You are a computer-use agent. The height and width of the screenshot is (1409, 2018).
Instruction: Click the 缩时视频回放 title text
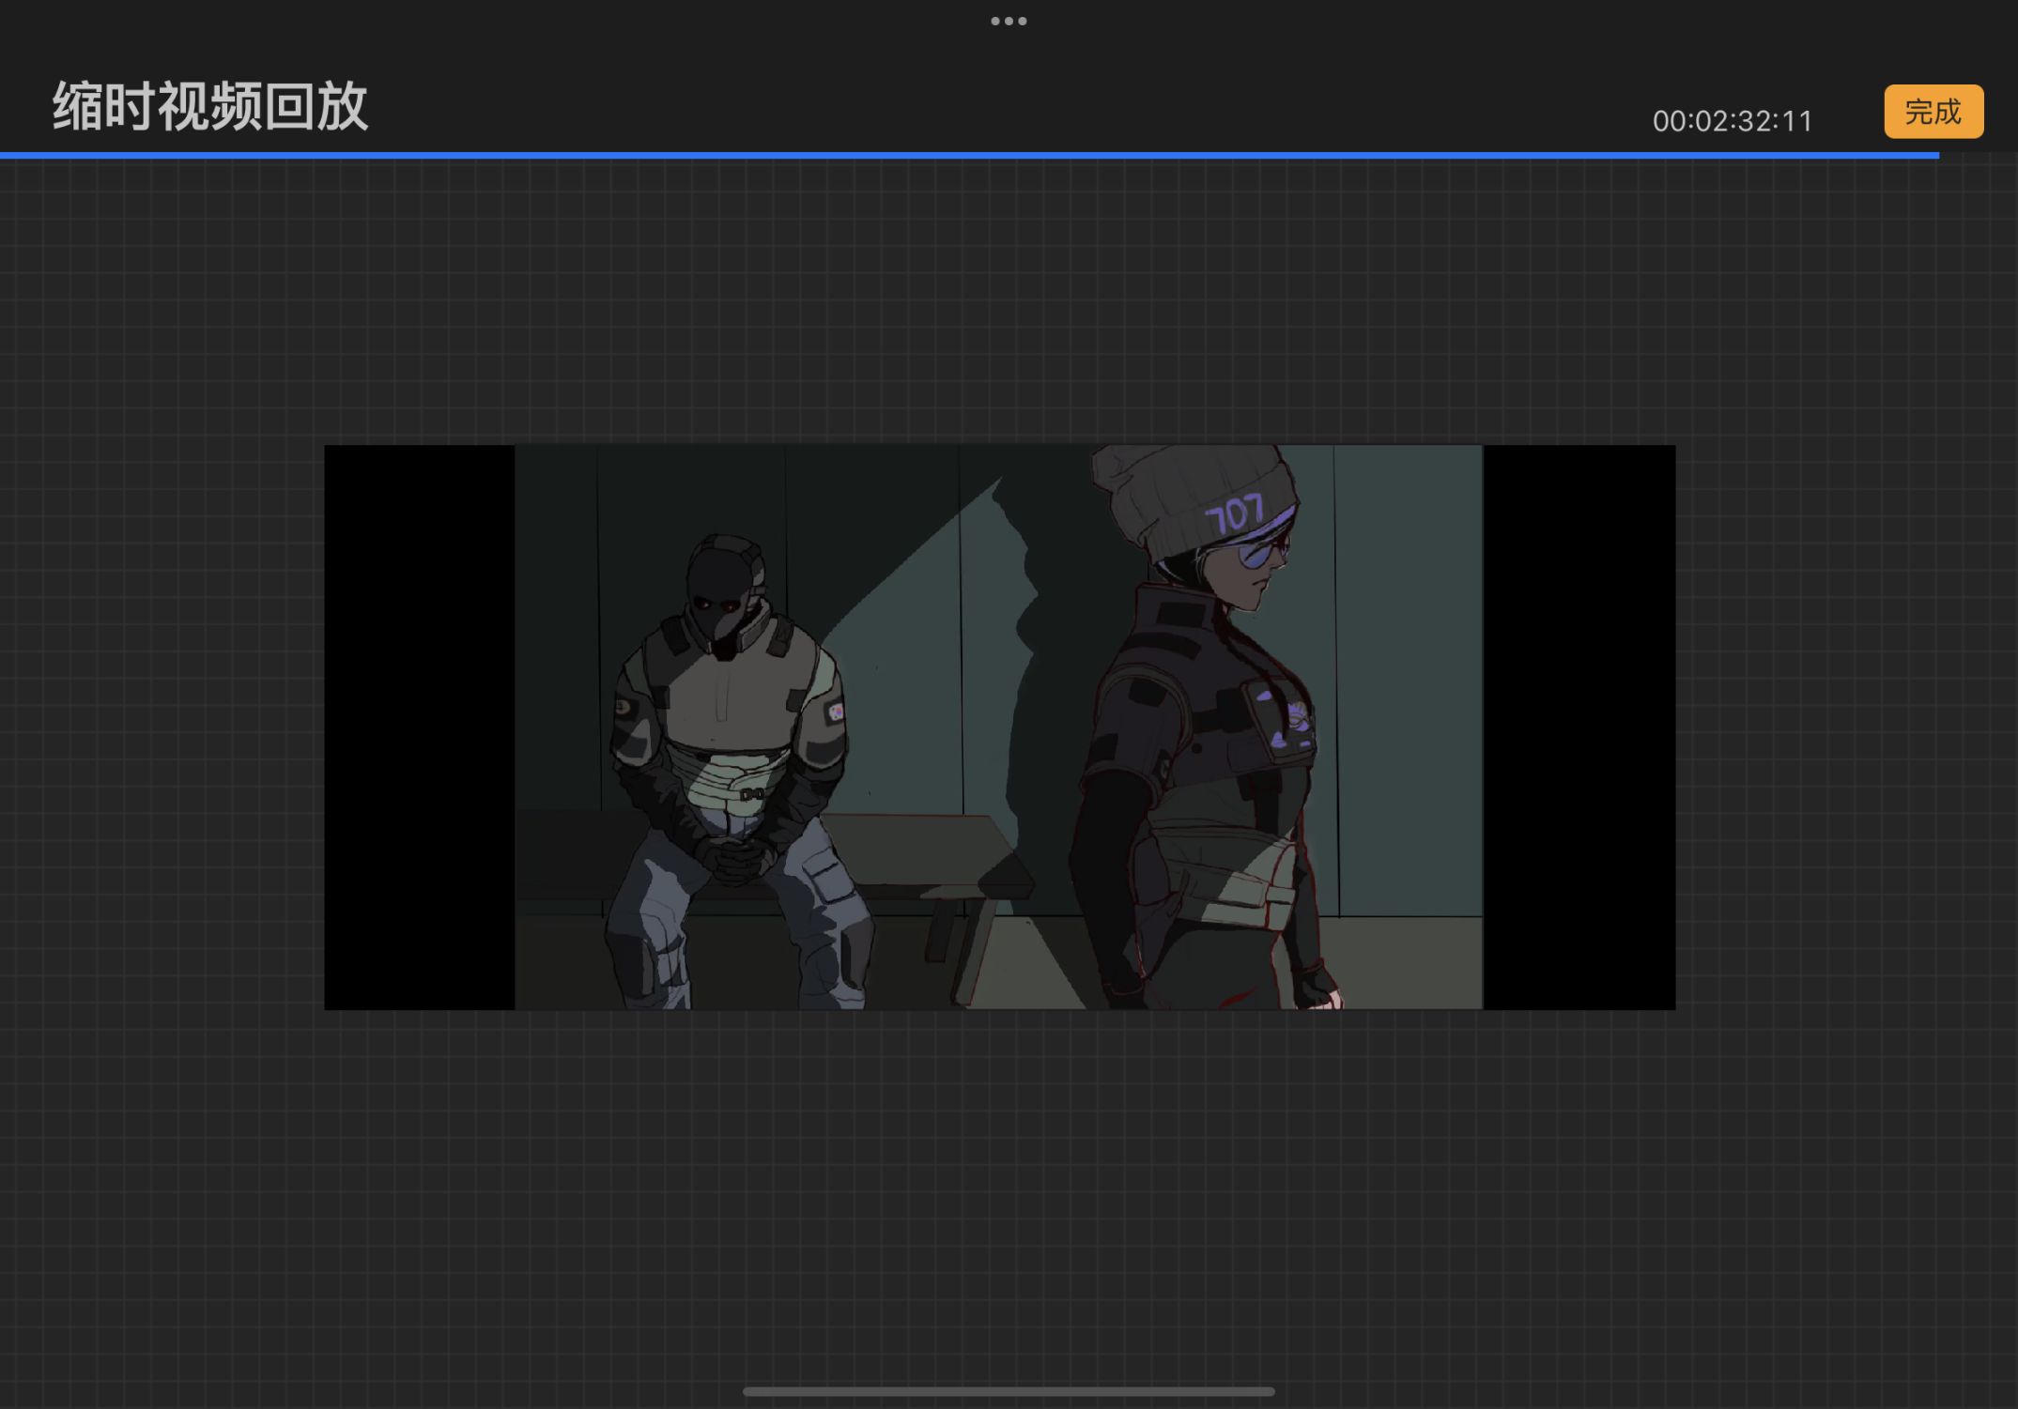[210, 106]
